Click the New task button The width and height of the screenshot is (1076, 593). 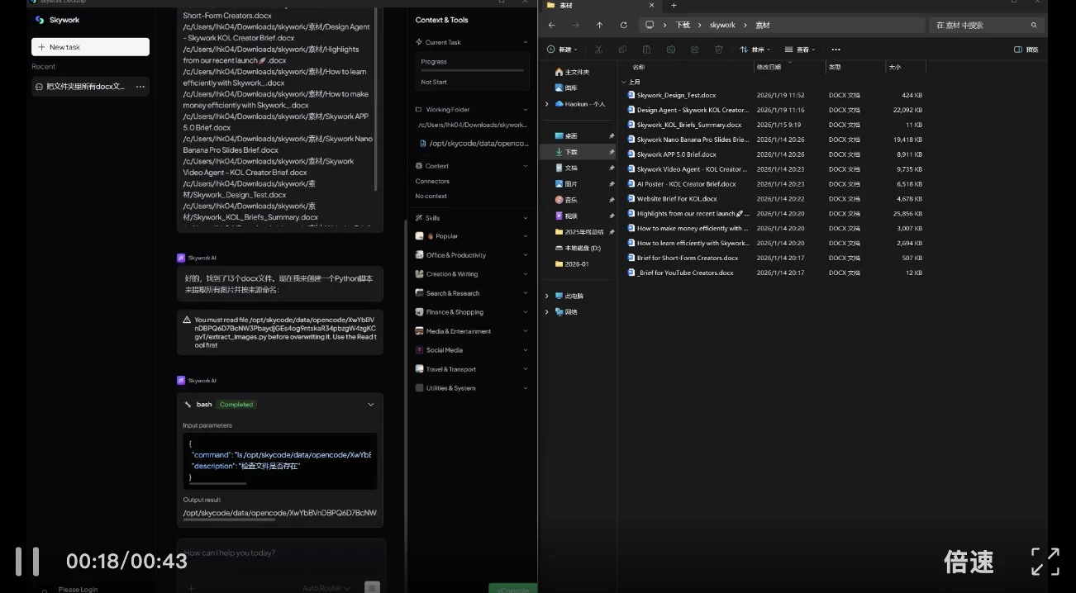(90, 47)
